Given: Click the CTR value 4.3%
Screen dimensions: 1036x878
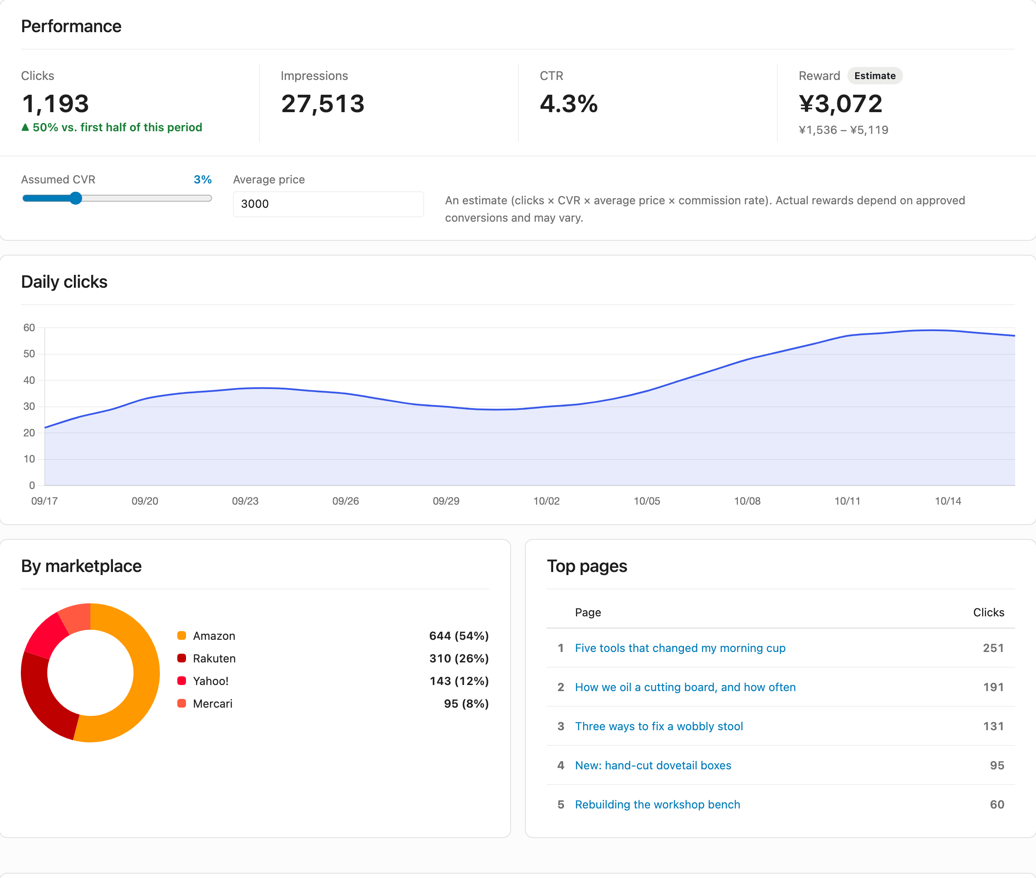Looking at the screenshot, I should pos(569,104).
